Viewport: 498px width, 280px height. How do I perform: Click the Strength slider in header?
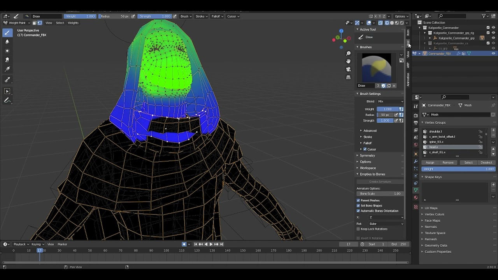coord(154,16)
